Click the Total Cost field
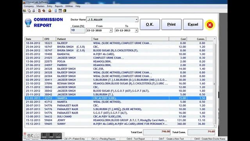The image size is (250, 141). pyautogui.click(x=157, y=132)
